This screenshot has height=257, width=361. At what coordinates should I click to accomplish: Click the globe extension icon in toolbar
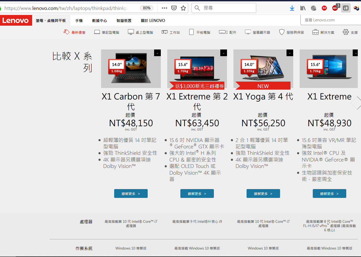314,8
